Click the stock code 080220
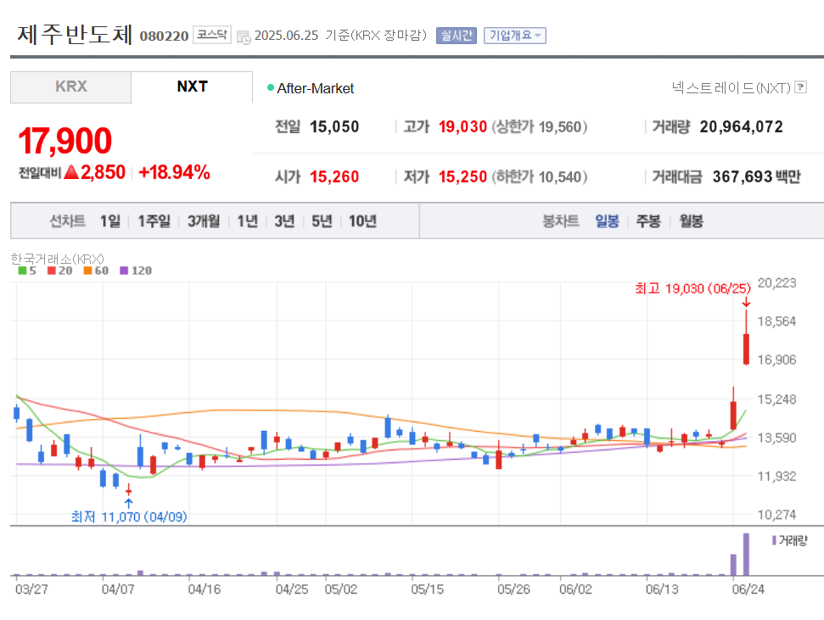 [x=164, y=36]
